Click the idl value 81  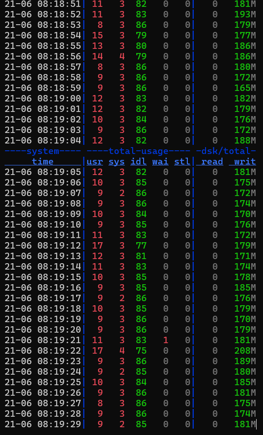click(x=141, y=256)
